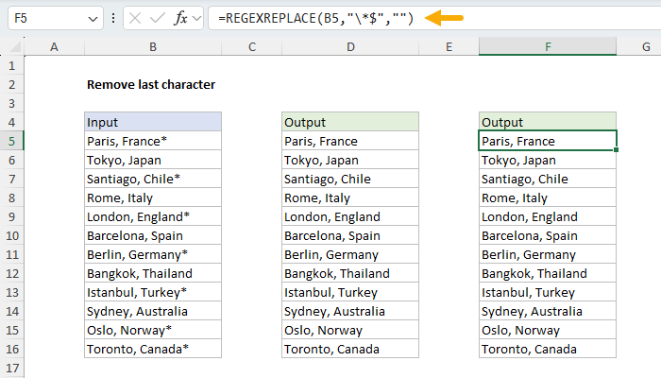This screenshot has width=661, height=378.
Task: Select column C header
Action: coord(252,47)
